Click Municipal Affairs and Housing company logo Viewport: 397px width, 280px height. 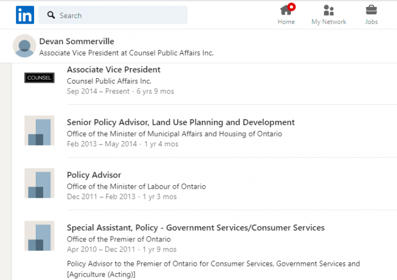(x=39, y=130)
